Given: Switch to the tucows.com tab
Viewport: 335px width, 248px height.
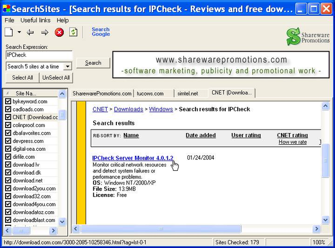Looking at the screenshot, I should coord(150,93).
